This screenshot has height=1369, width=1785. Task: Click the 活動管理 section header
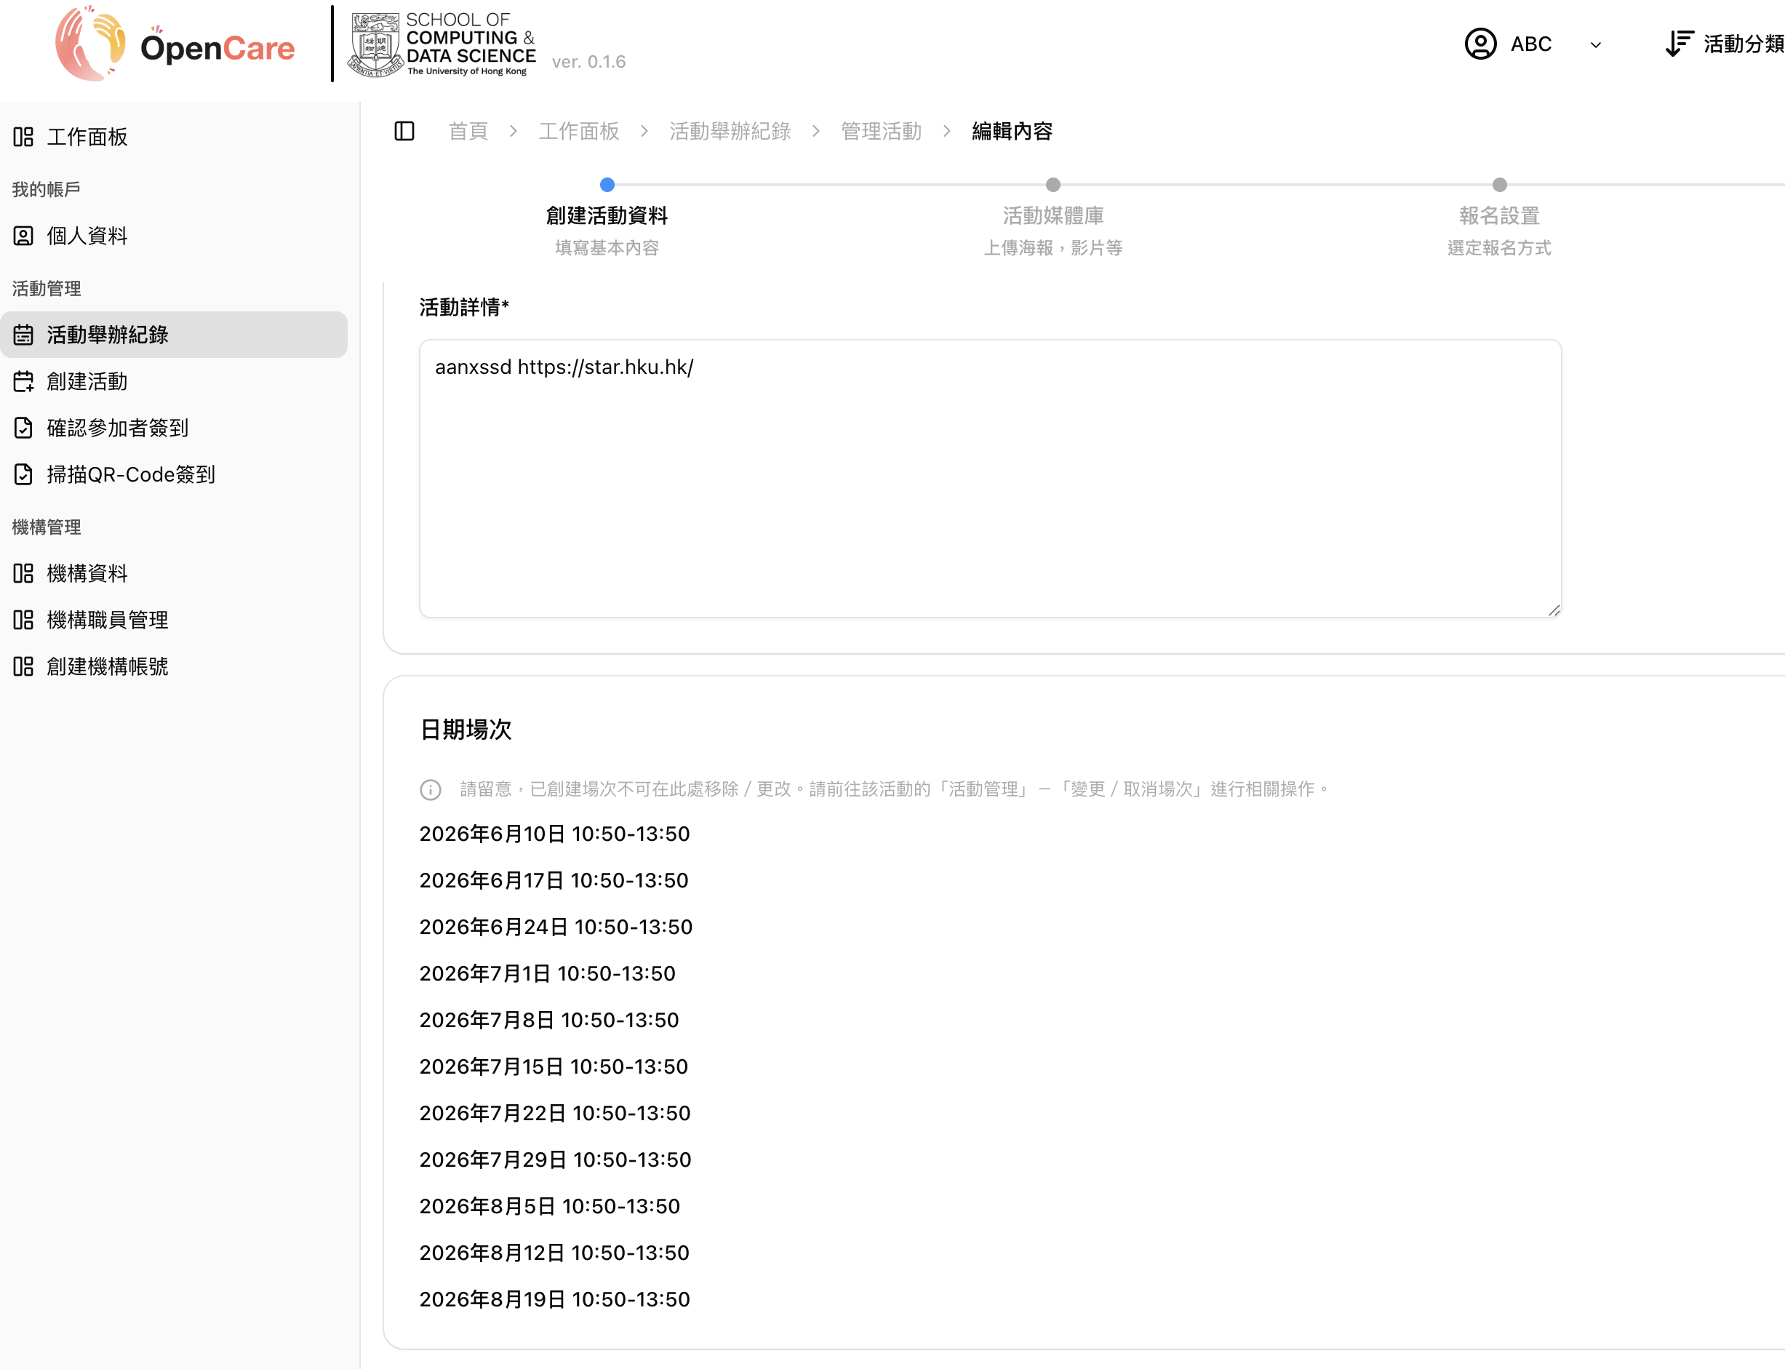47,289
